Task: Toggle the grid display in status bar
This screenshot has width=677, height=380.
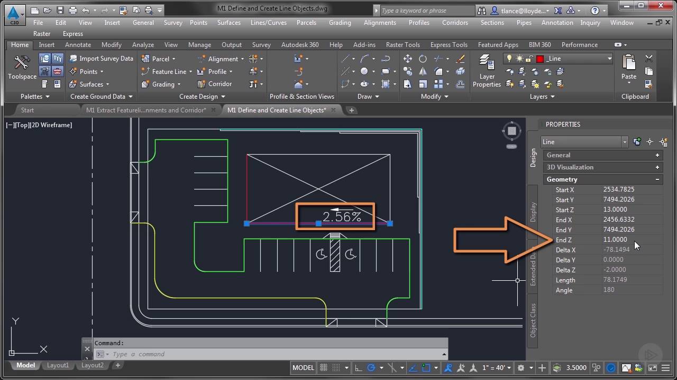Action: click(x=323, y=368)
